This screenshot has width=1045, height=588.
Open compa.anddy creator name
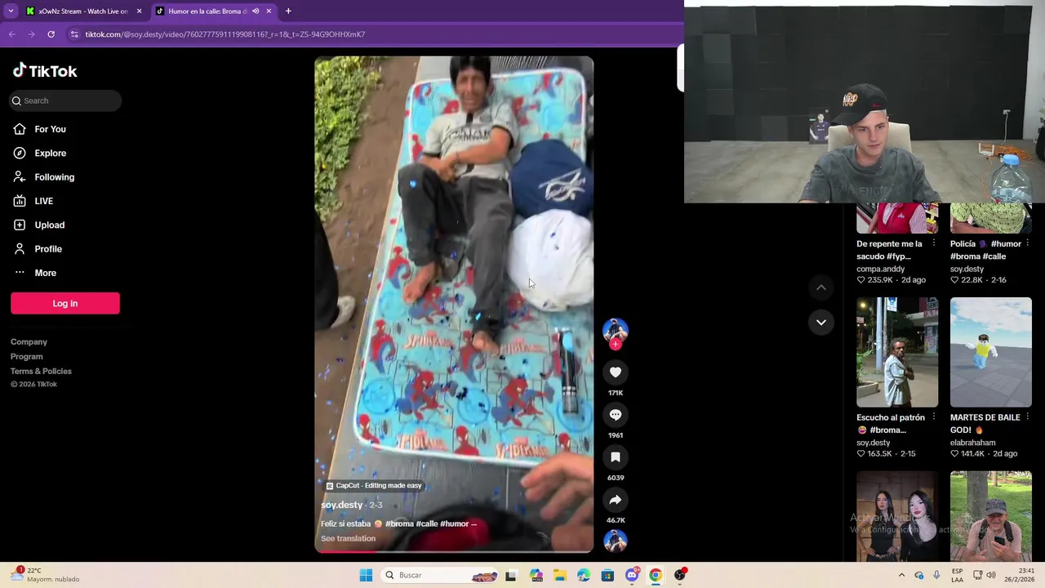tap(880, 269)
